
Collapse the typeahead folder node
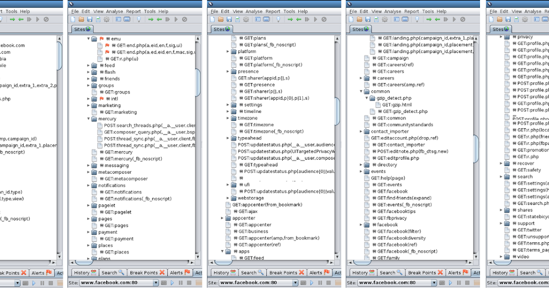point(228,138)
